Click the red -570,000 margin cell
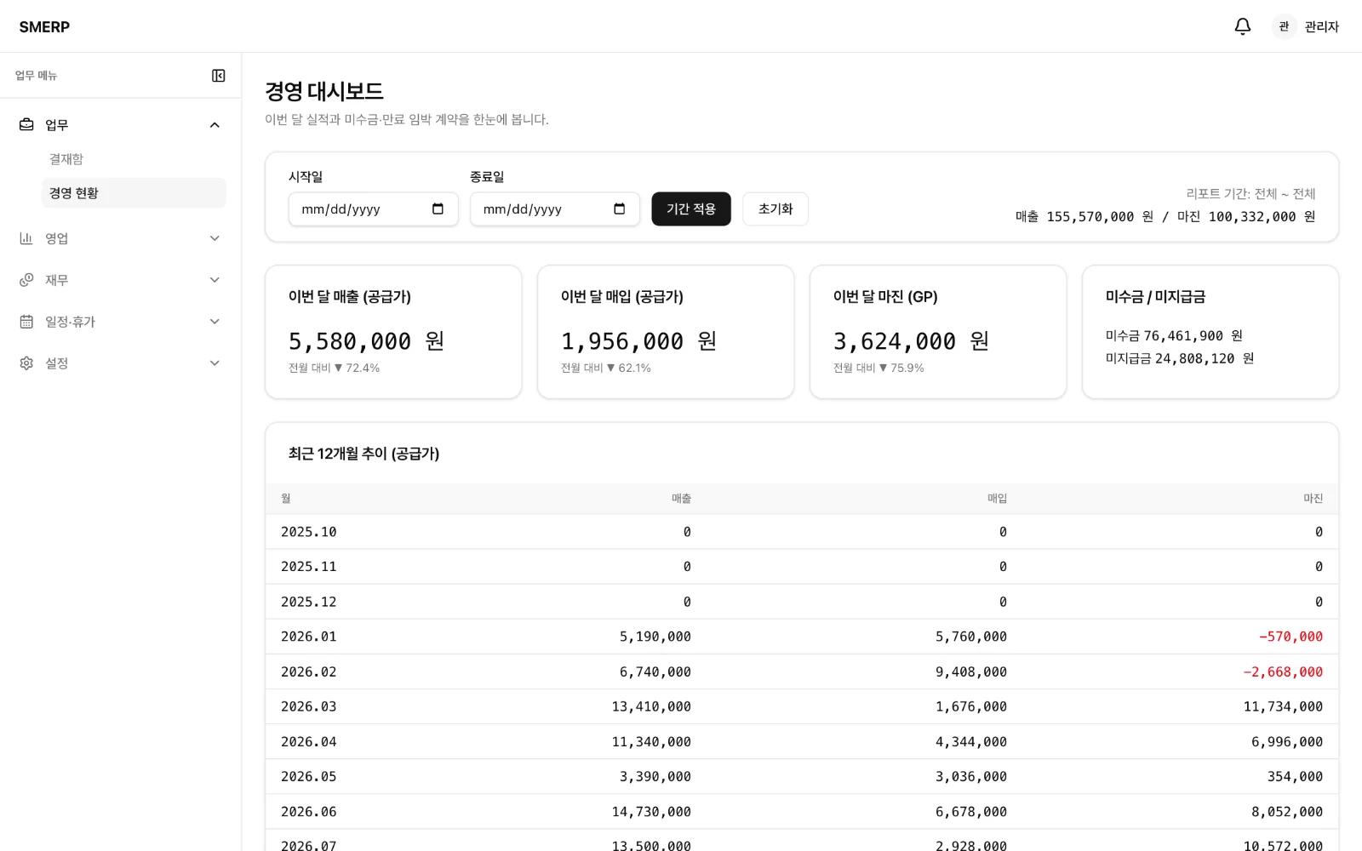The height and width of the screenshot is (851, 1362). click(x=1290, y=637)
